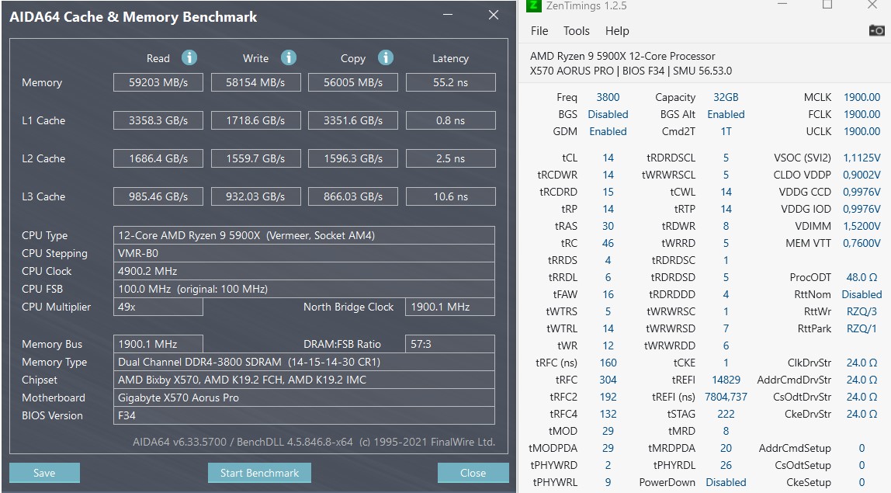
Task: Click the ProcODT value 48.0 Ω
Action: 862,277
